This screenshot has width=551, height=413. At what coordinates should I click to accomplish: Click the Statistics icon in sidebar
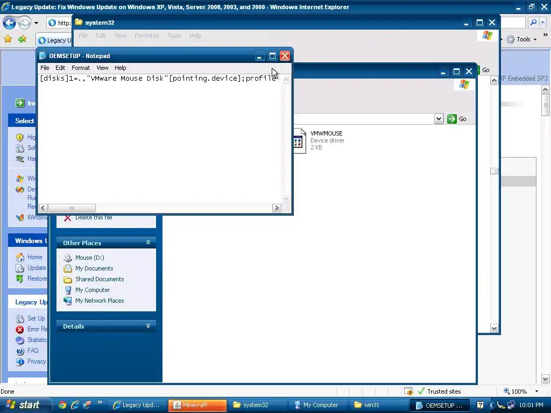(20, 340)
